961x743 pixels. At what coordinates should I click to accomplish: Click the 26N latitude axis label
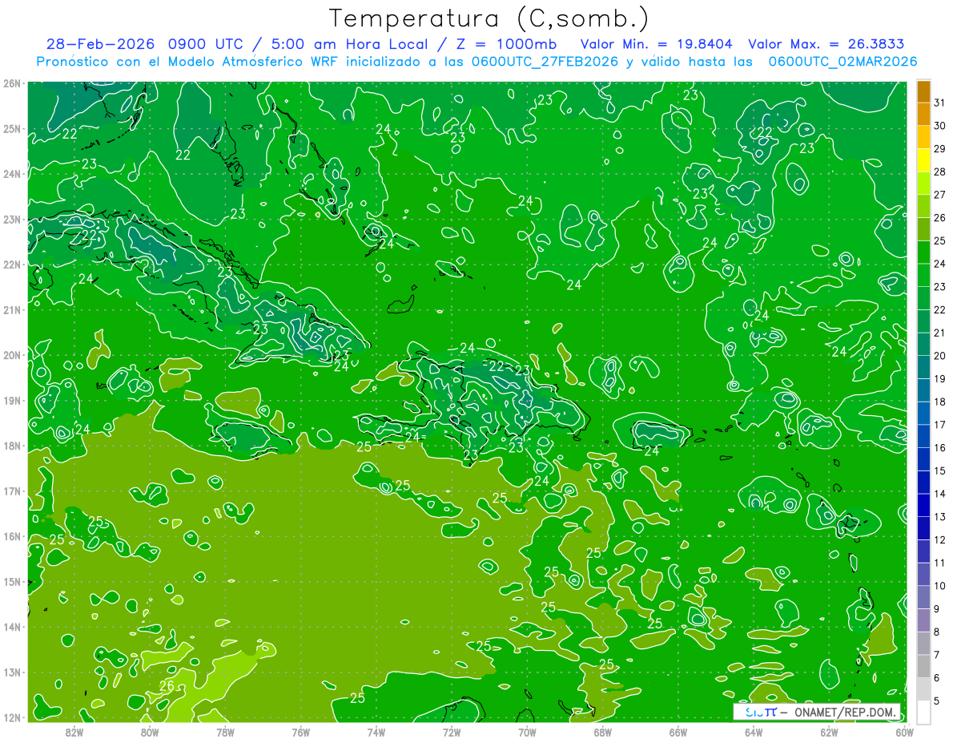[x=12, y=83]
